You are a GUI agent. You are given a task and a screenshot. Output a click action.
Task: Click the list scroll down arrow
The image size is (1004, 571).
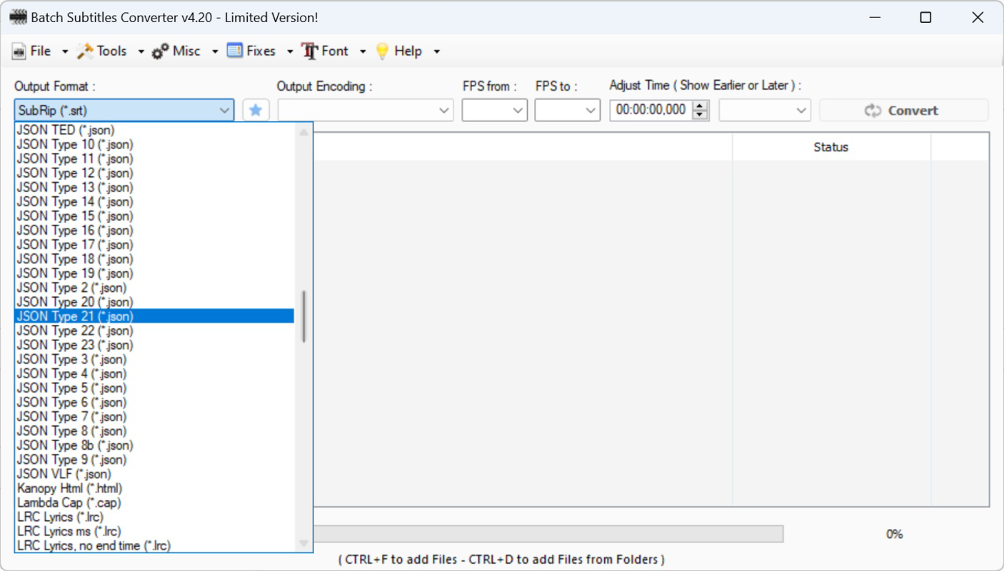click(x=304, y=543)
